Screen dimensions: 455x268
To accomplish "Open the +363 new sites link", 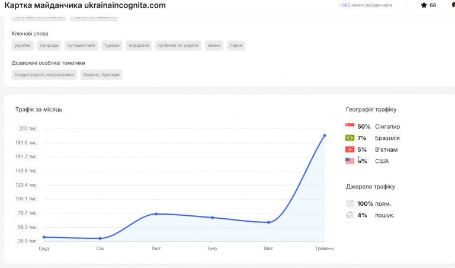I will tap(366, 5).
